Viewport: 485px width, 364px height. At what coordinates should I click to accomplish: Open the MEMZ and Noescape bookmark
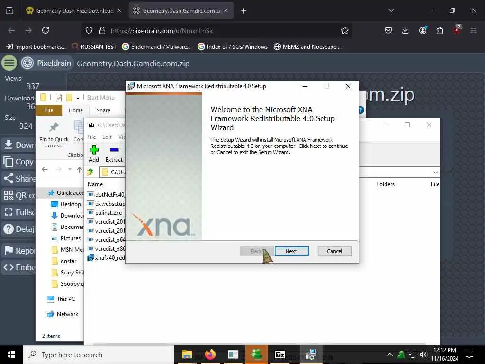[308, 47]
